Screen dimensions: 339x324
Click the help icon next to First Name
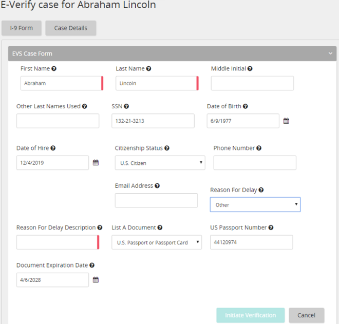click(54, 69)
